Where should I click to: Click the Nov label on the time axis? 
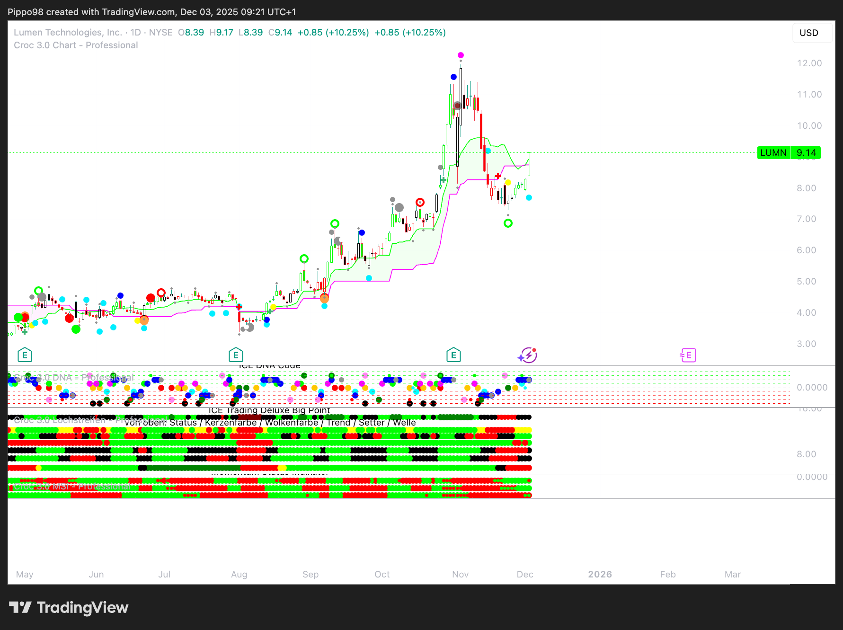[460, 574]
